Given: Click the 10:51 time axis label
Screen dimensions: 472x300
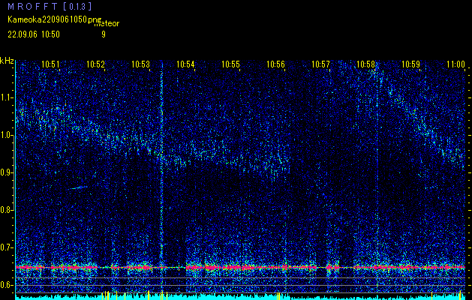Looking at the screenshot, I should click(50, 64).
